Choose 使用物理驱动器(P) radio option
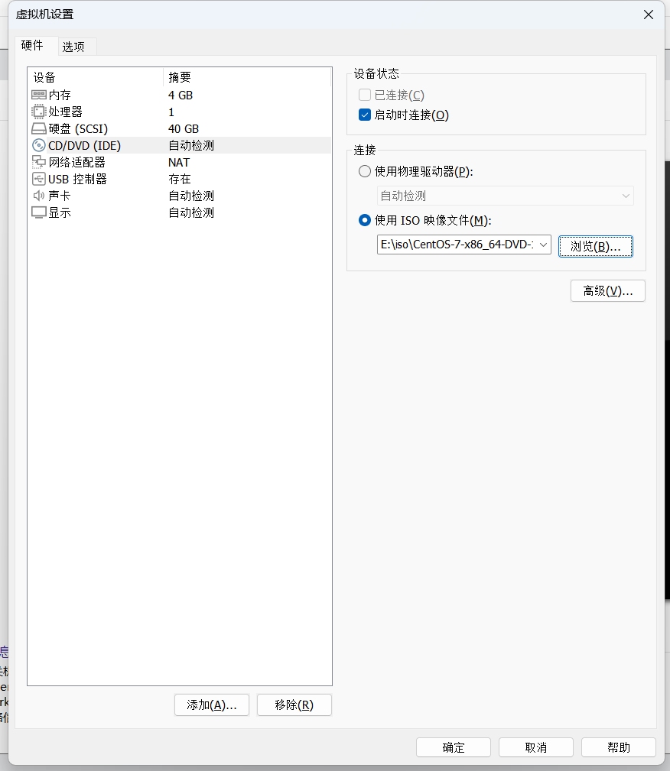The width and height of the screenshot is (670, 771). [x=365, y=172]
